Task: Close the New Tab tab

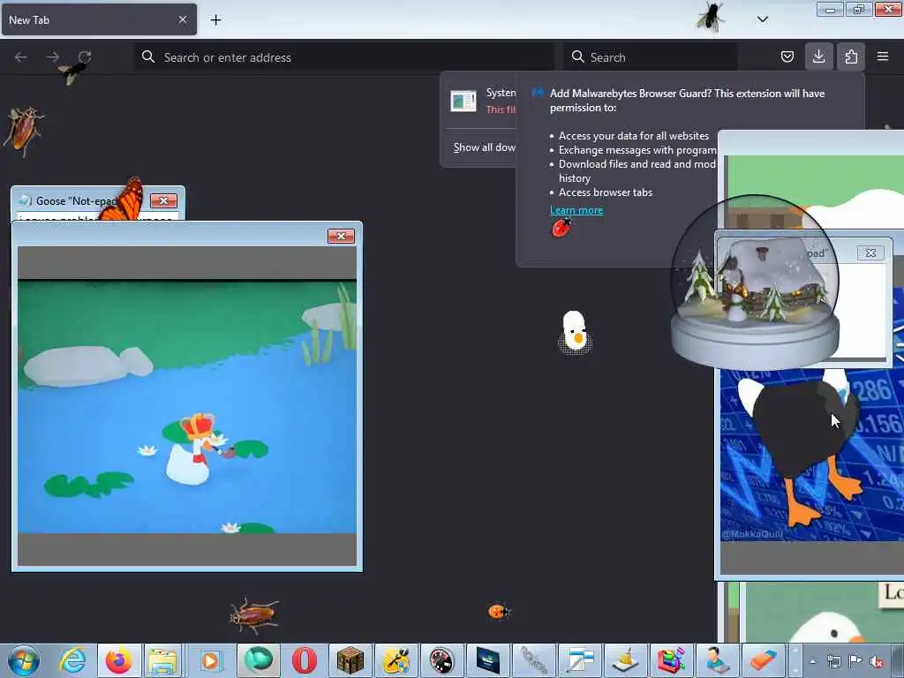Action: coord(182,19)
